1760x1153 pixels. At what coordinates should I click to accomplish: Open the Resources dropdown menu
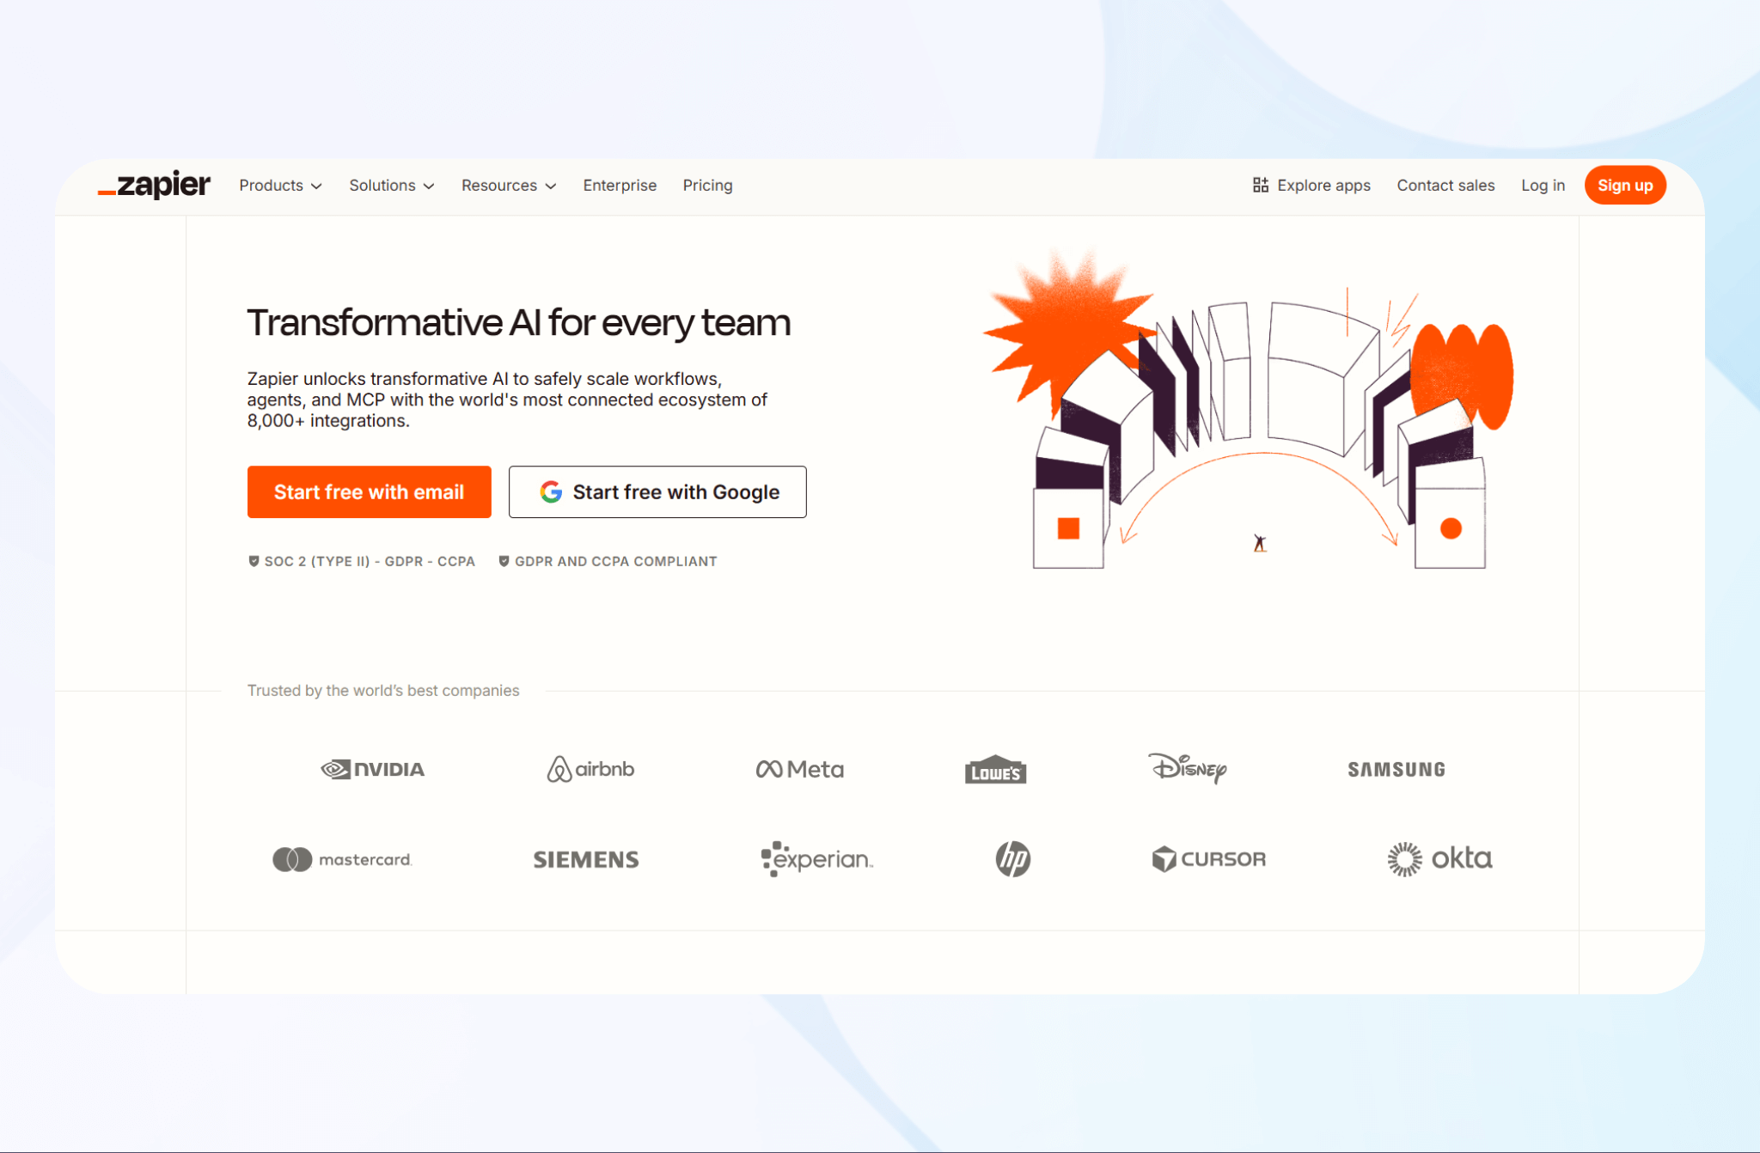(509, 185)
